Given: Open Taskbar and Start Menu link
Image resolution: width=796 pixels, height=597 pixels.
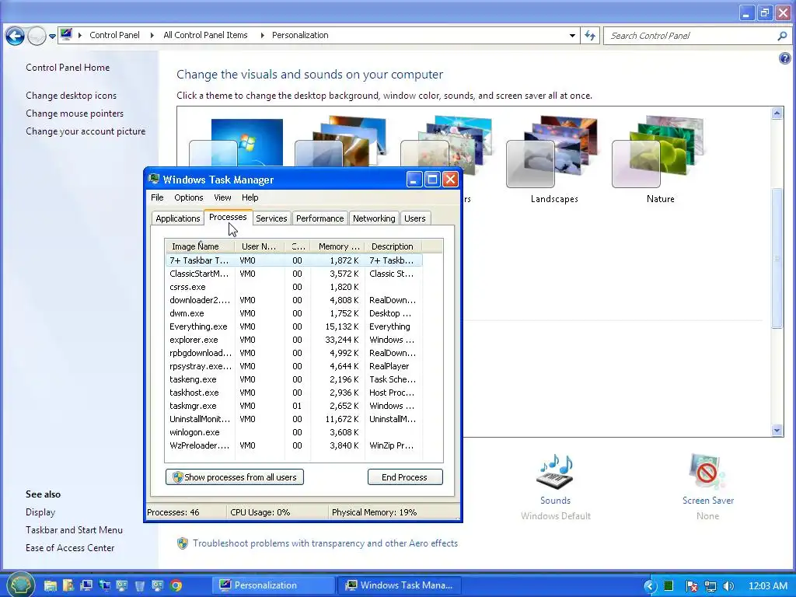Looking at the screenshot, I should [x=74, y=530].
